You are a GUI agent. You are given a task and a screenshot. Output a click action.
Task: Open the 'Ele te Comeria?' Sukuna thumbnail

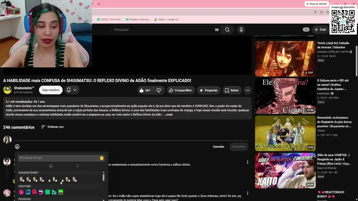[285, 96]
